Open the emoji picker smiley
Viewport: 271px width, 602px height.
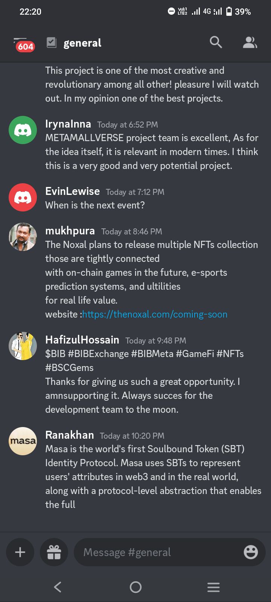click(251, 552)
